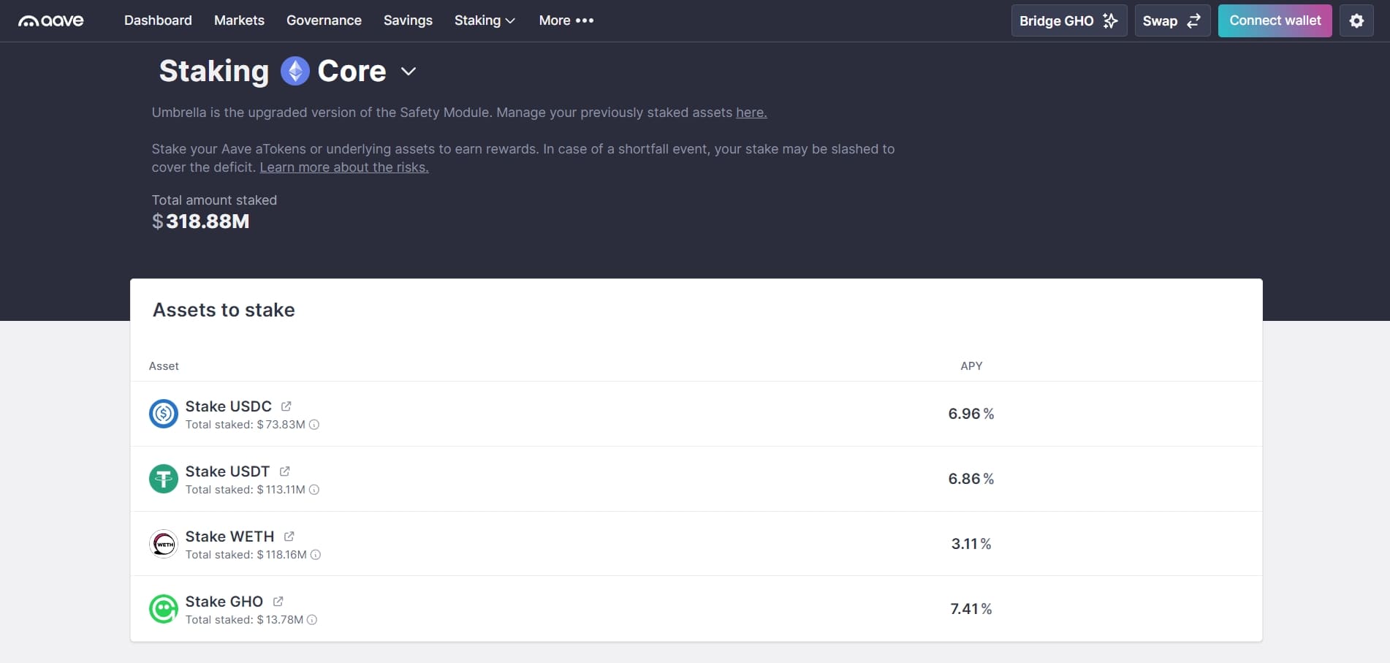Select the Stake USDC row title
Image resolution: width=1390 pixels, height=663 pixels.
tap(228, 406)
